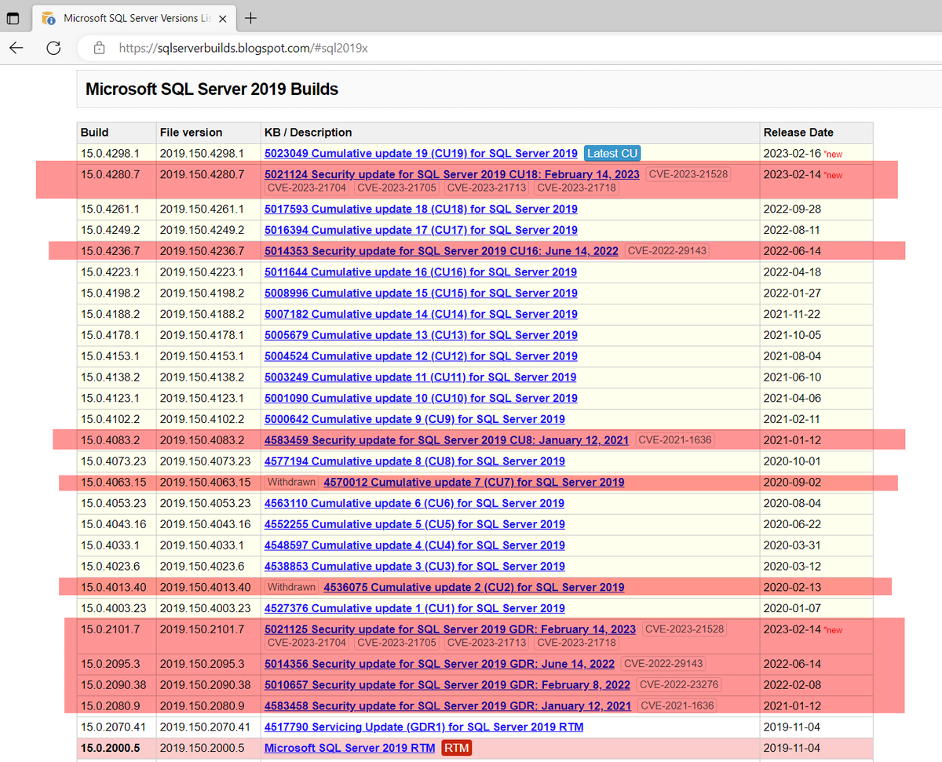Click the Latest CU badge

(612, 154)
